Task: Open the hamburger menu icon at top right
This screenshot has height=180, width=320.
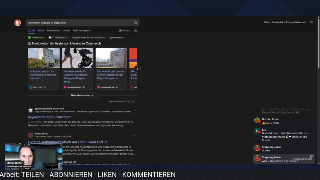Action: click(311, 22)
